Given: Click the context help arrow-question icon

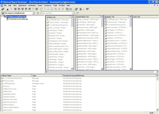Looking at the screenshot, I should (87, 9).
